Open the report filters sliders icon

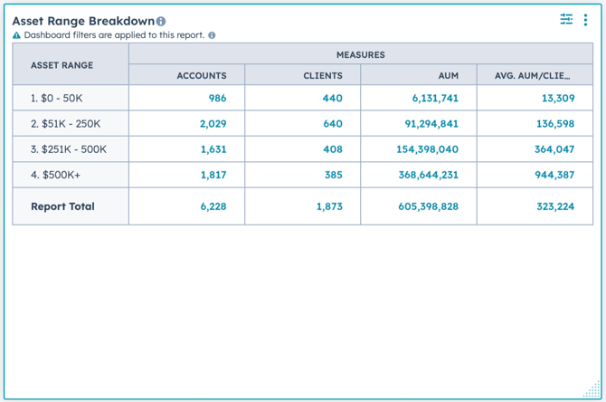pyautogui.click(x=566, y=19)
